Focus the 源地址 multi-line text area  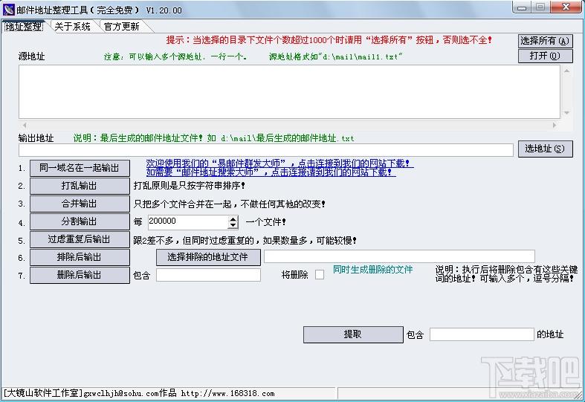[289, 91]
